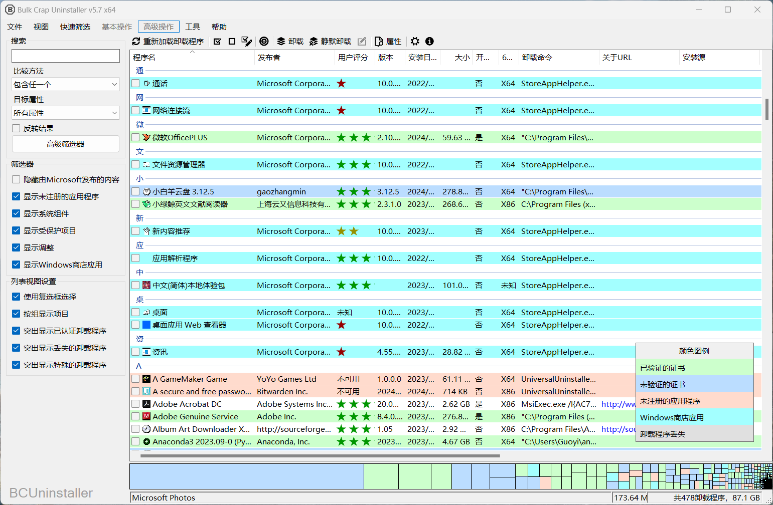Uncheck 显示Windows商店应用

click(x=16, y=265)
